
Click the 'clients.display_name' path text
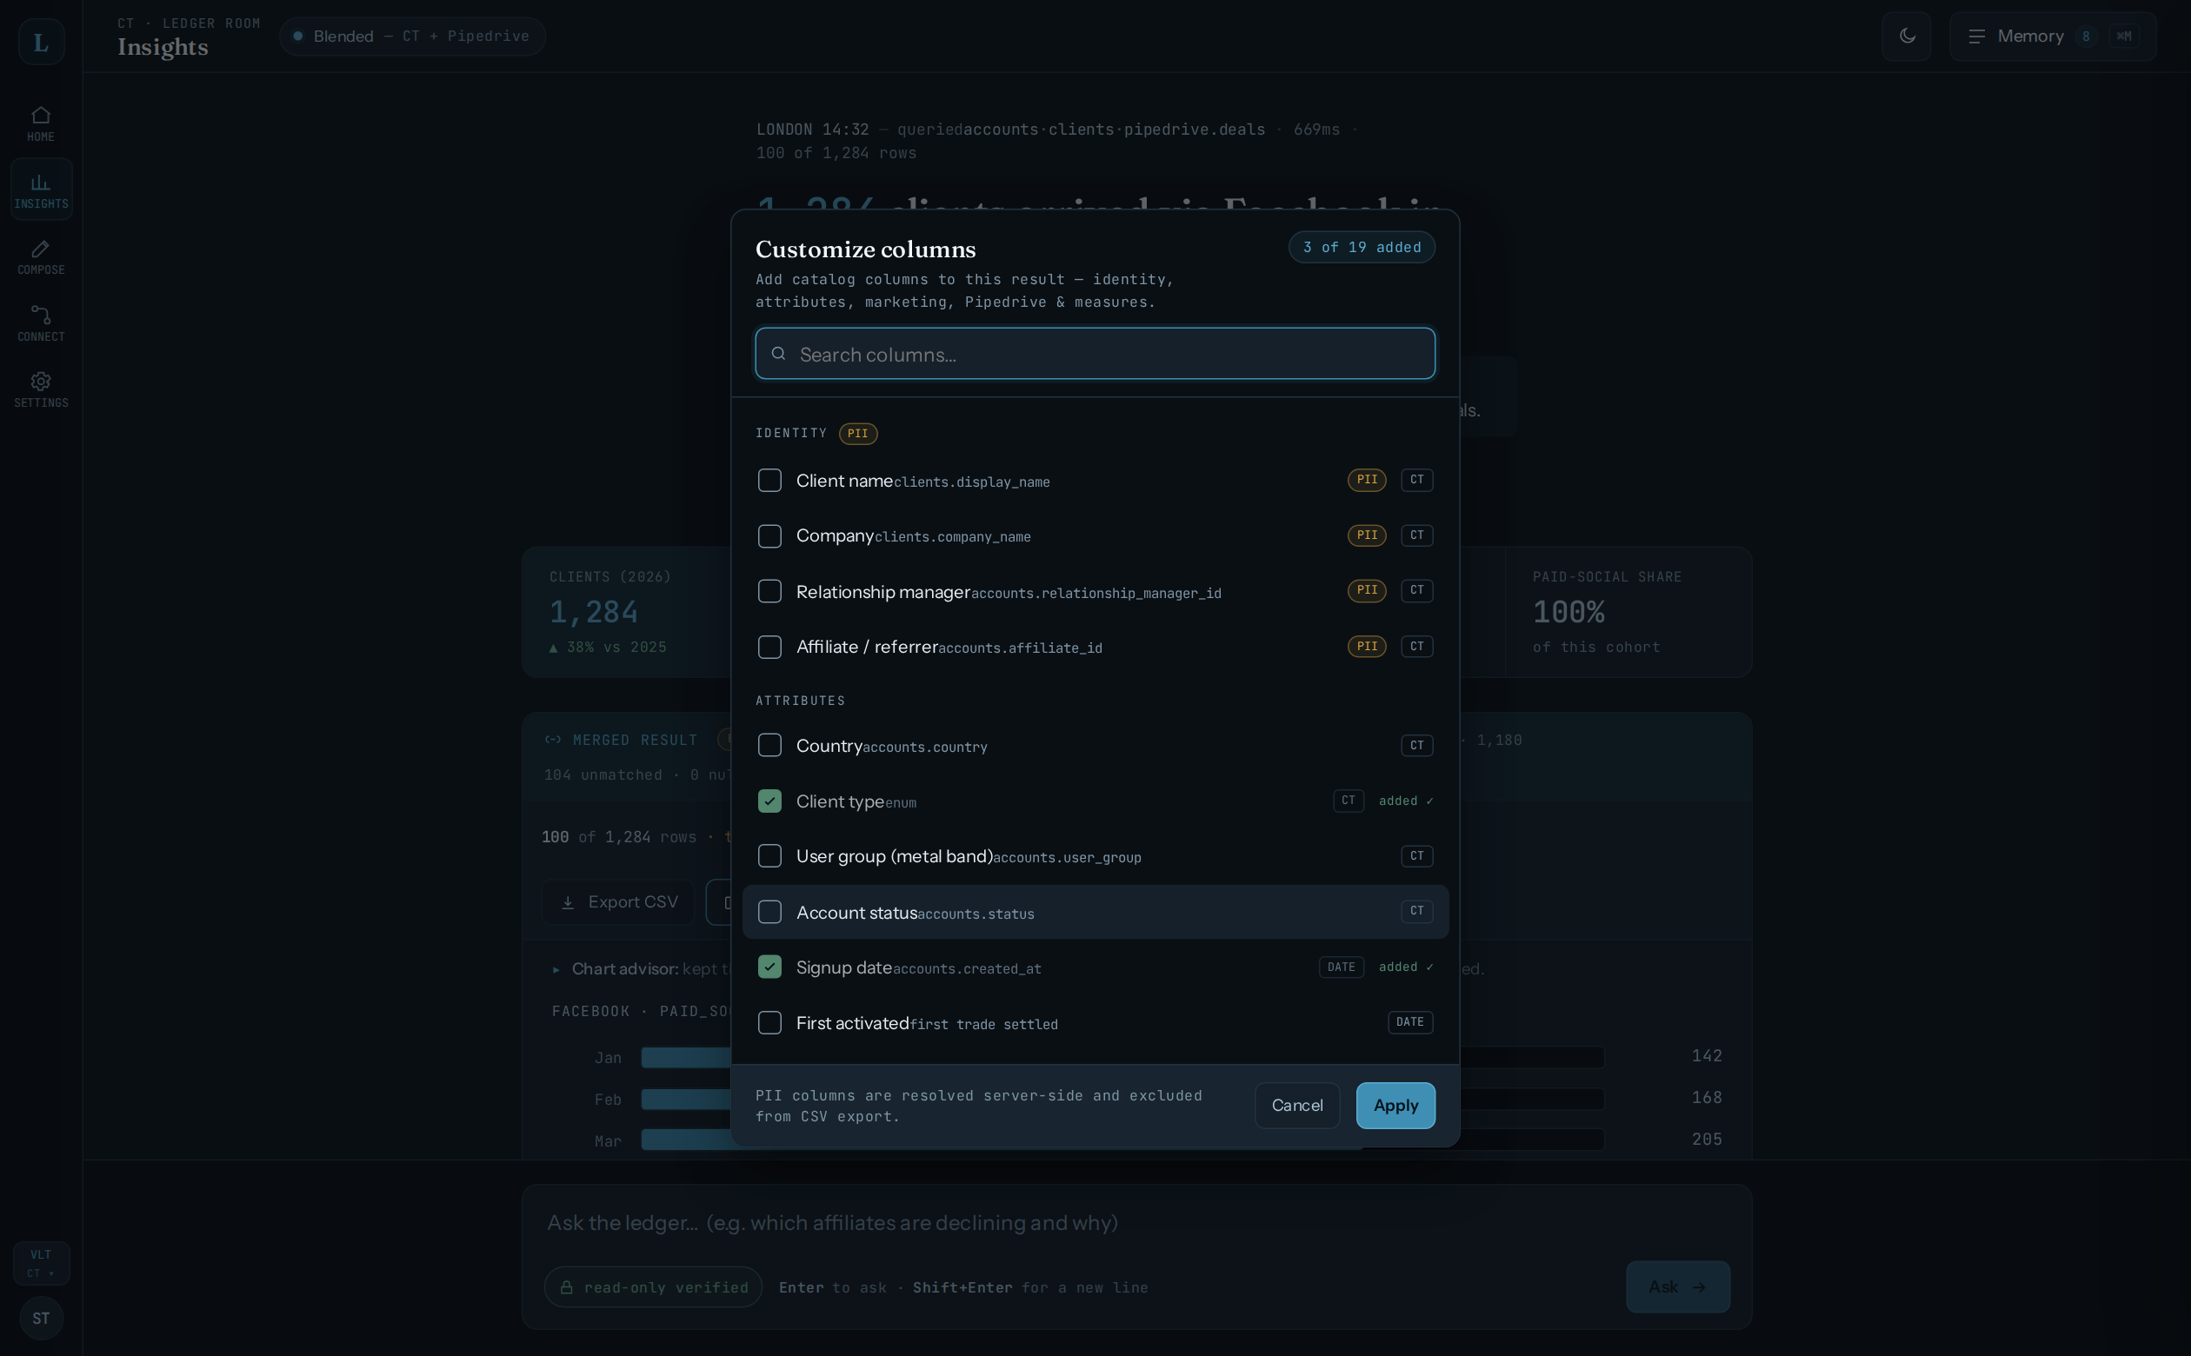971,482
